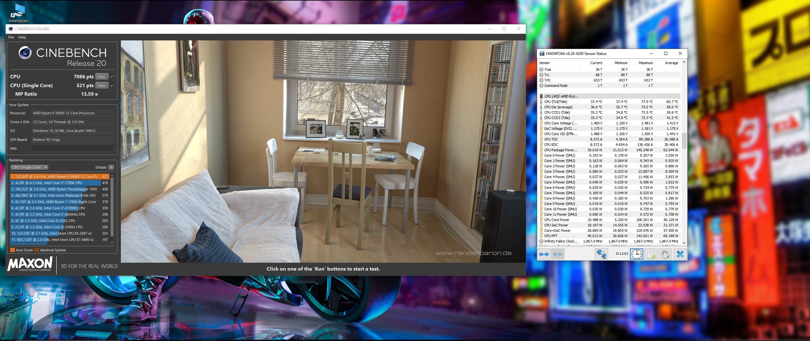The height and width of the screenshot is (341, 810).
Task: Click CPU PPT lightning icon
Action: (541, 236)
